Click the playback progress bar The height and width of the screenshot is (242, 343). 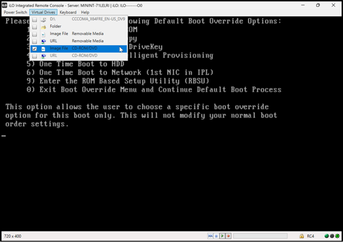click(x=260, y=236)
